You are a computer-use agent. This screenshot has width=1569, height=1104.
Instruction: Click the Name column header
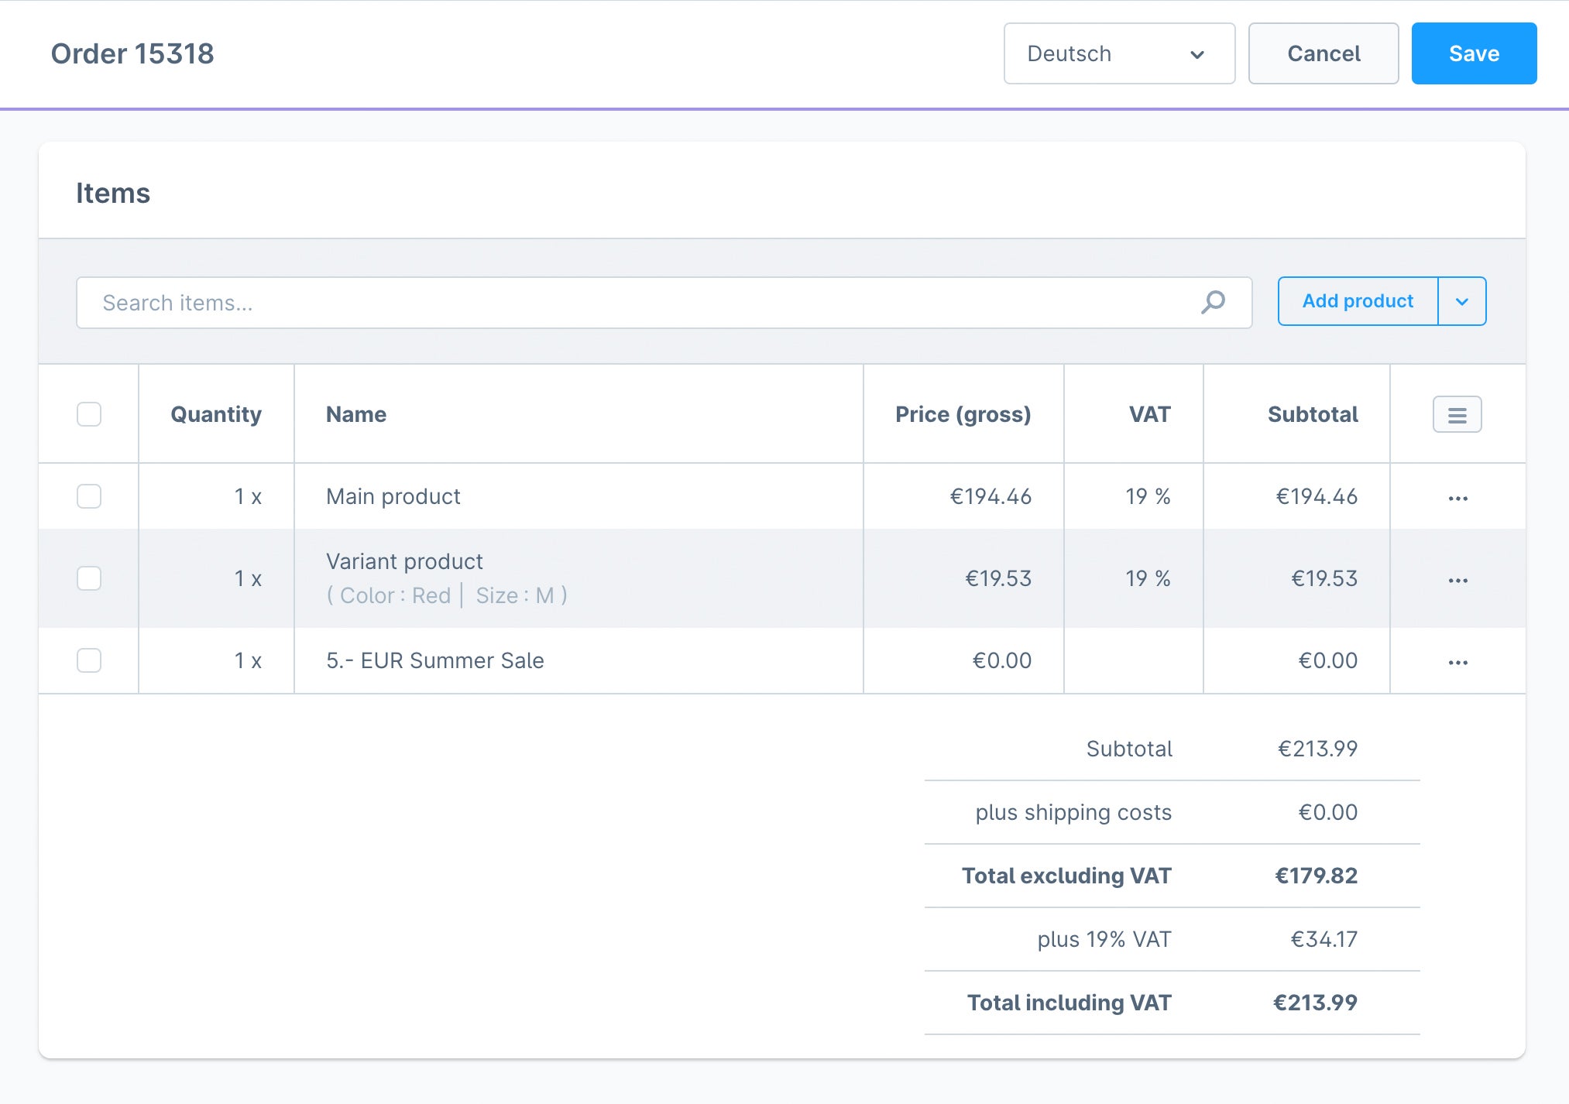click(x=356, y=414)
